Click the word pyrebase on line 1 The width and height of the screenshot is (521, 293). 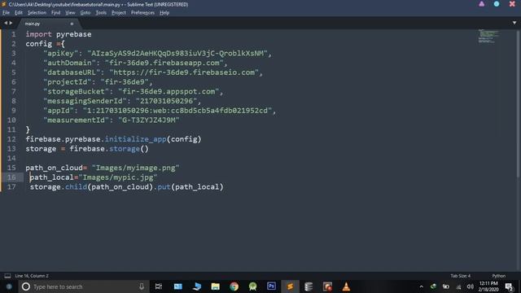[74, 34]
